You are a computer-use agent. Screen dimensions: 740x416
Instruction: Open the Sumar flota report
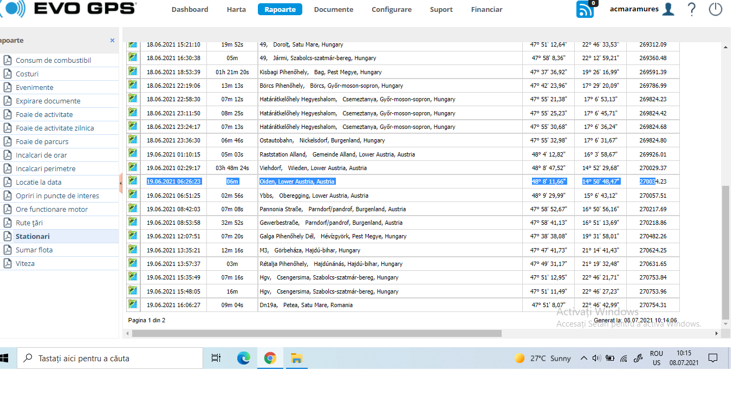(x=34, y=250)
